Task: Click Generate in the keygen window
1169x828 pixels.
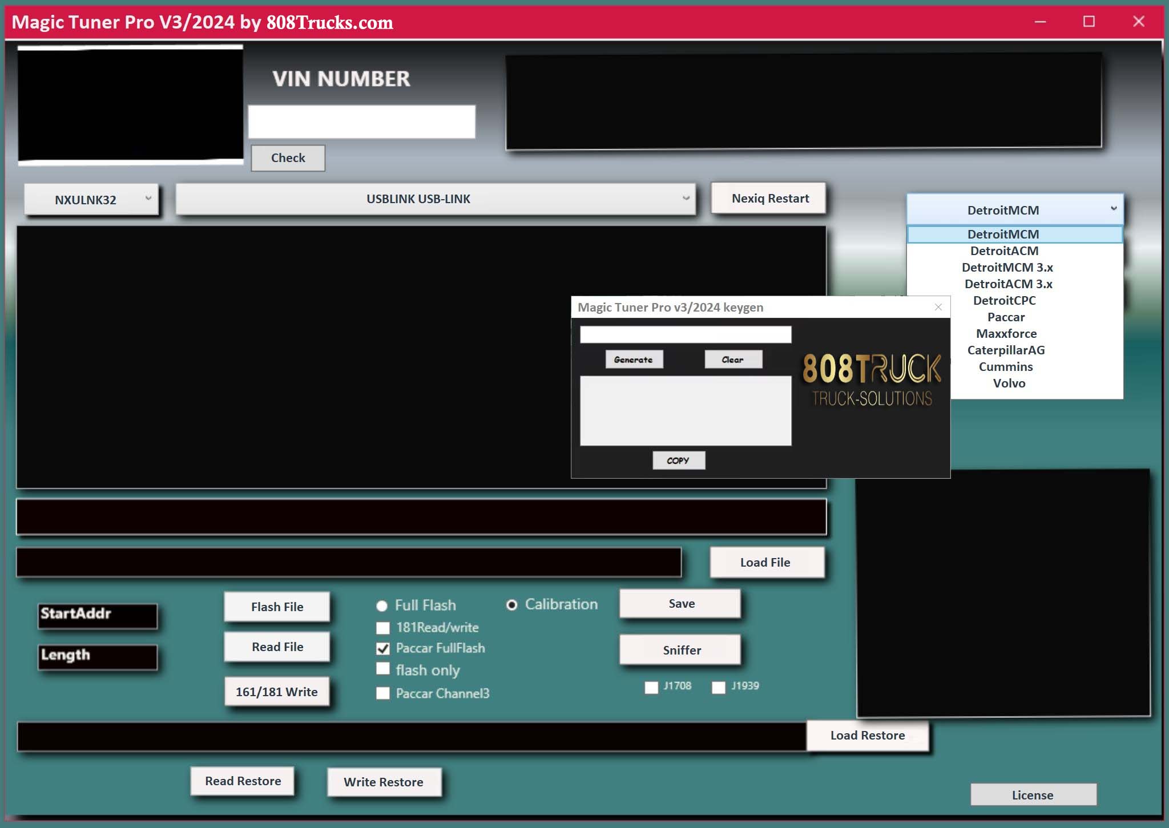Action: coord(634,360)
